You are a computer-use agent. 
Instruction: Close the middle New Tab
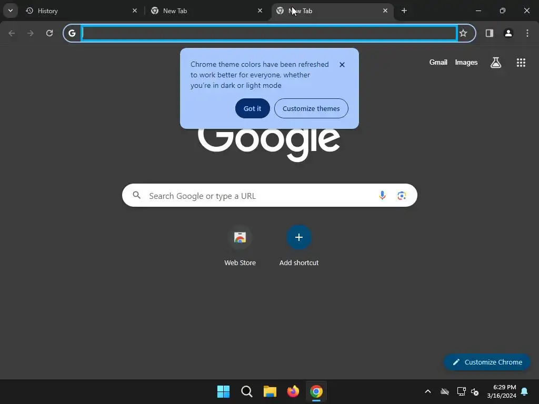(260, 11)
